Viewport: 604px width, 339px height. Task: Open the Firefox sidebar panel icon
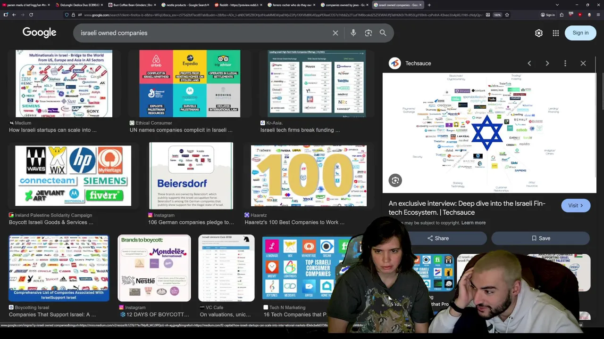6,15
